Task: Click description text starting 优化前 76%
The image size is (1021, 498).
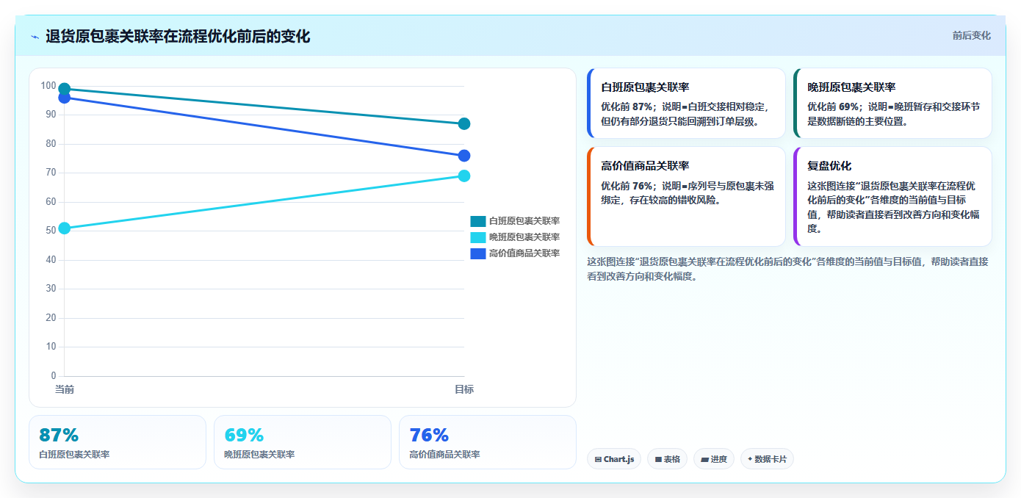Action: pyautogui.click(x=688, y=193)
